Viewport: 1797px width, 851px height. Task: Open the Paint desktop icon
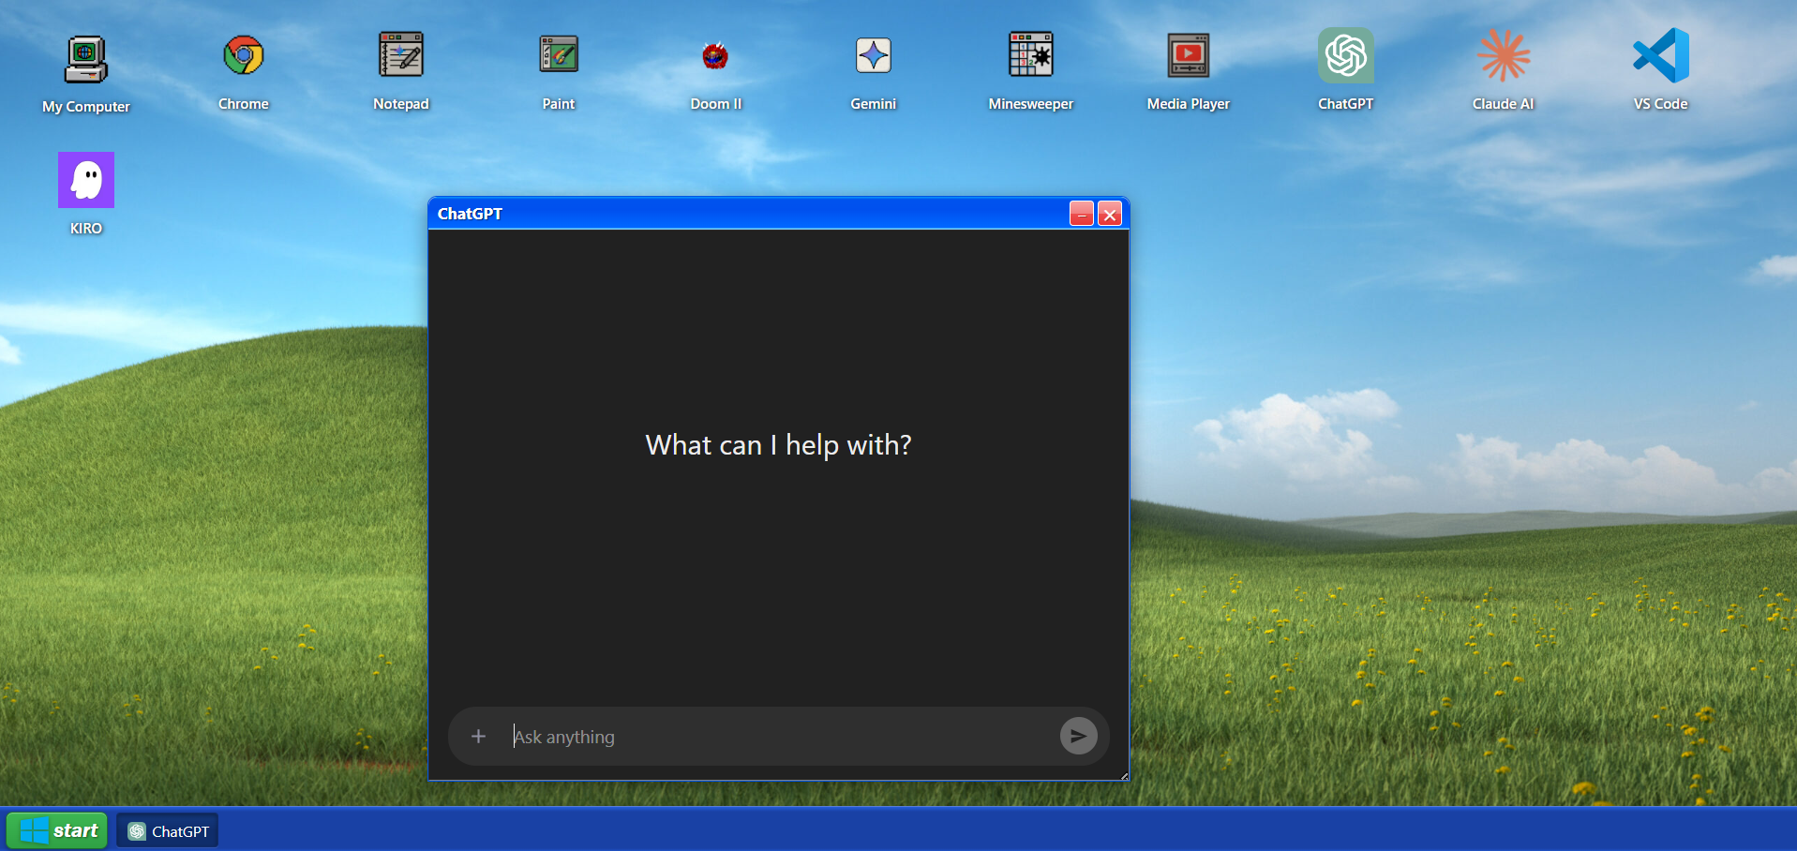(x=559, y=55)
